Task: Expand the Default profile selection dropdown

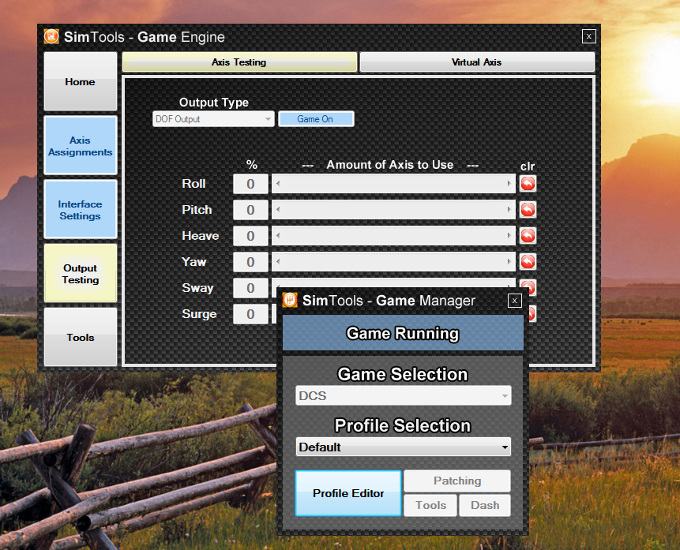Action: [404, 447]
